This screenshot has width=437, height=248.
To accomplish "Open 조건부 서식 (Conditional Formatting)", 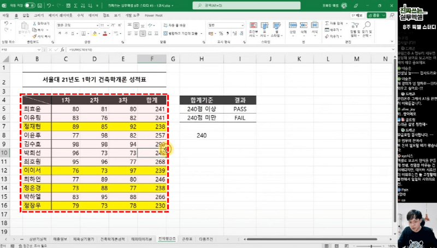I will point(253,29).
